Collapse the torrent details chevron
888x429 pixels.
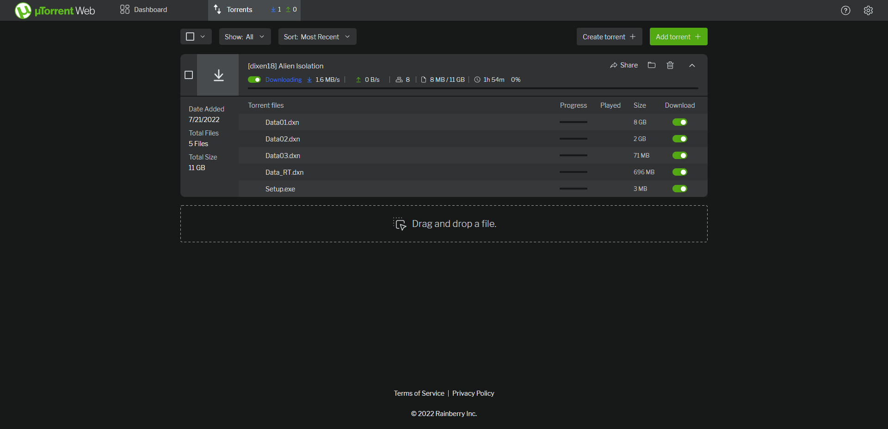click(x=692, y=65)
